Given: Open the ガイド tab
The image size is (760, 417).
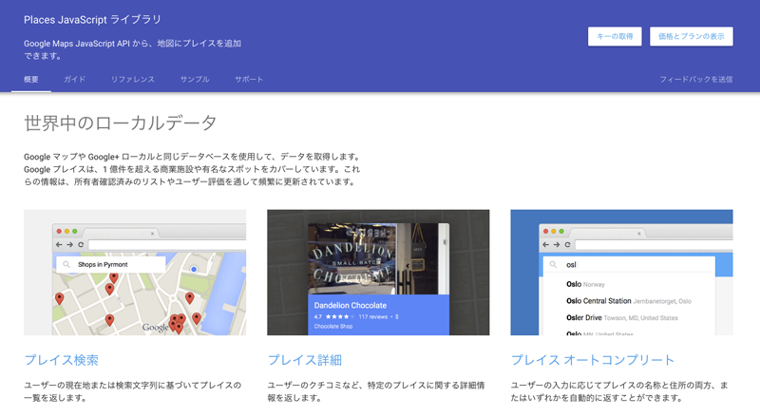Looking at the screenshot, I should coord(75,79).
